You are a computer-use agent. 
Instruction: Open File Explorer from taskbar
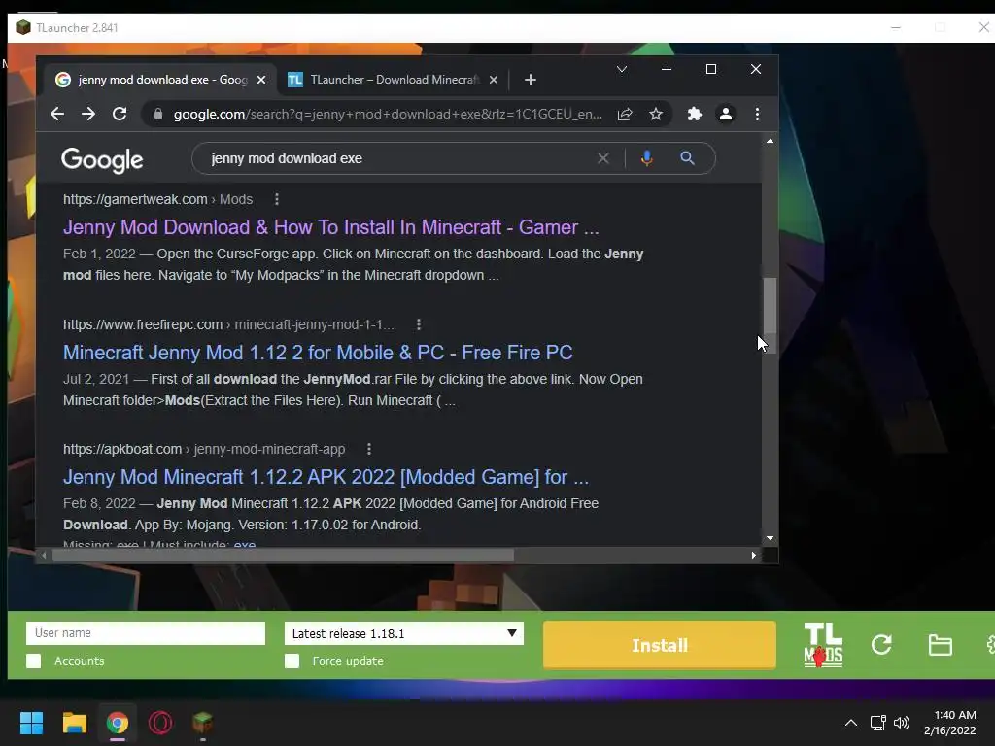(x=74, y=723)
